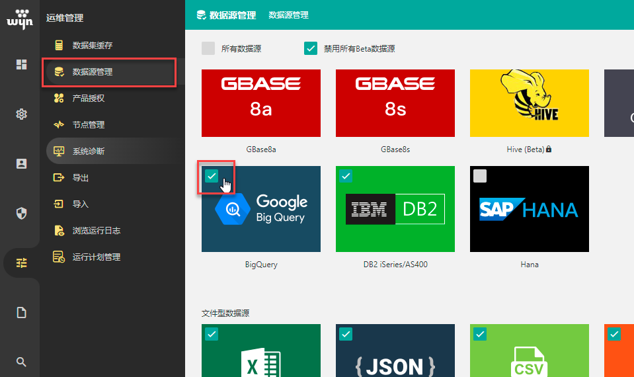
Task: Click the 运行计划管理 schedule icon
Action: click(59, 257)
